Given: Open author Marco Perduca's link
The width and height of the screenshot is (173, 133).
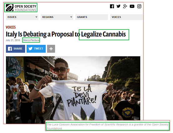Looking at the screenshot, I should pyautogui.click(x=31, y=40).
